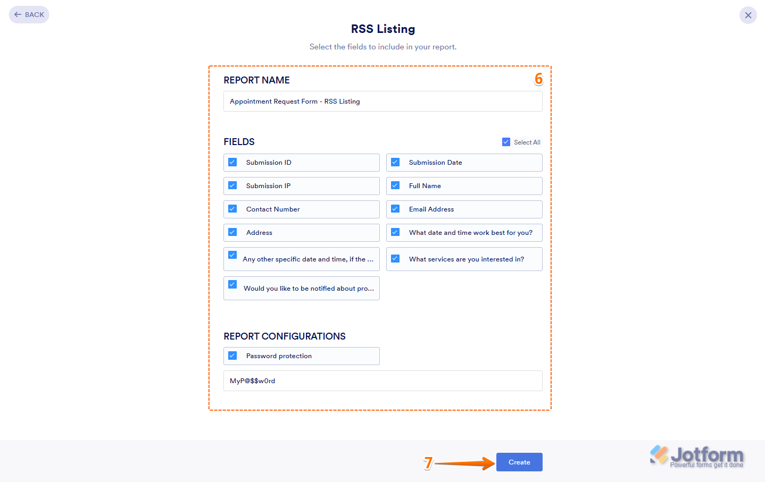Click the Create button
The height and width of the screenshot is (482, 765).
click(x=519, y=462)
